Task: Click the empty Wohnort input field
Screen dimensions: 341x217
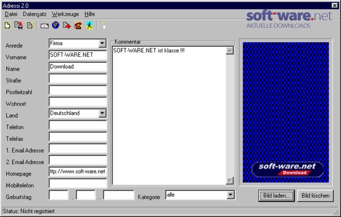Action: [78, 102]
